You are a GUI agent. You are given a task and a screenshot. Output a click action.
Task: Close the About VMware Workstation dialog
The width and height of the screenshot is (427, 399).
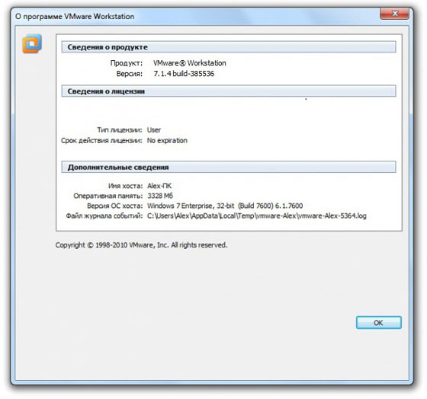pyautogui.click(x=394, y=14)
